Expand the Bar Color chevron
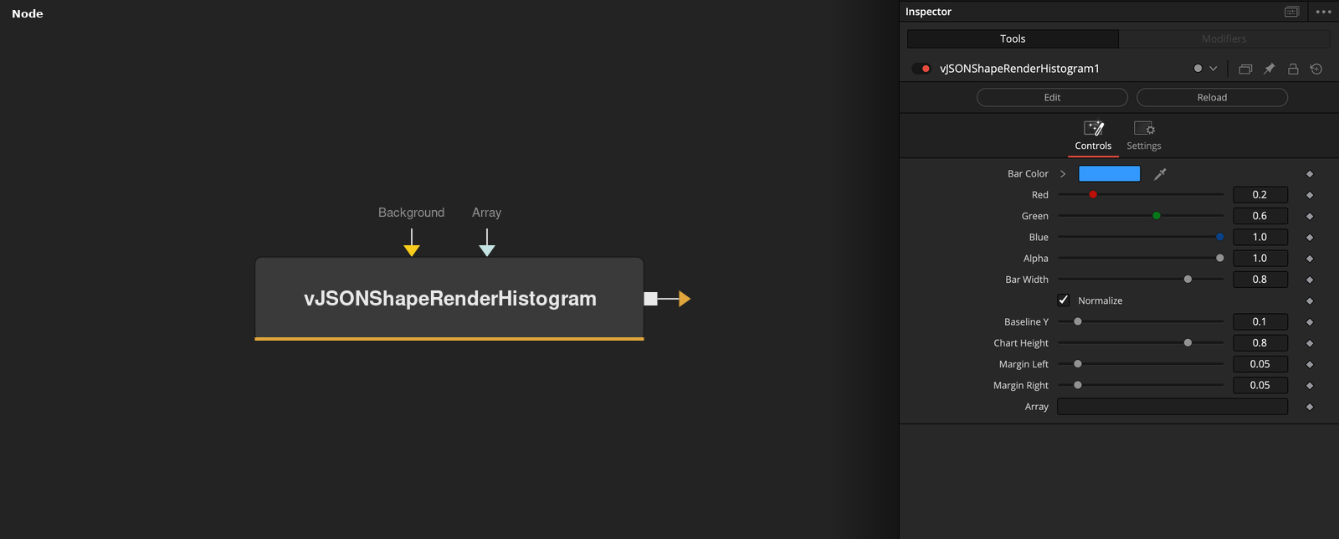1339x539 pixels. coord(1063,174)
